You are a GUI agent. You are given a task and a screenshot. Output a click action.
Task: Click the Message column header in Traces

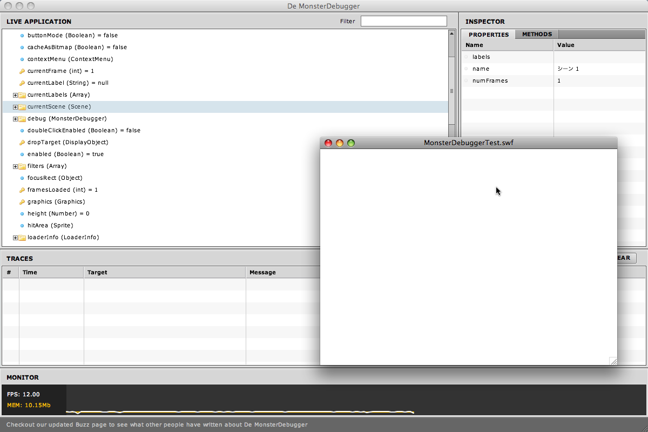point(262,273)
